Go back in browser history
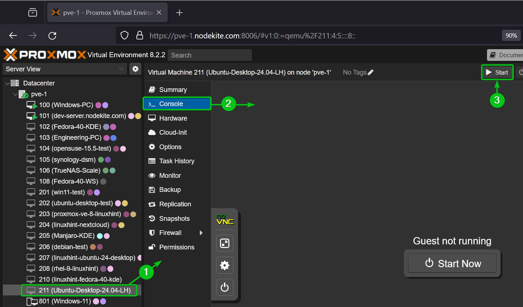Image resolution: width=523 pixels, height=307 pixels. point(13,35)
